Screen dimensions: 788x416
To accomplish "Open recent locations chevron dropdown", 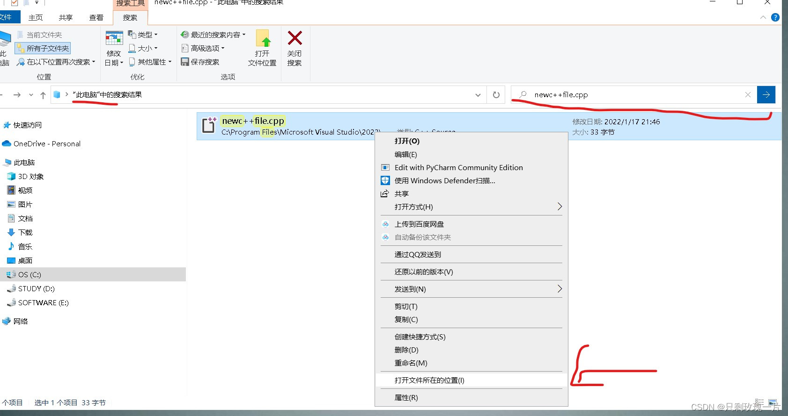I will [31, 95].
